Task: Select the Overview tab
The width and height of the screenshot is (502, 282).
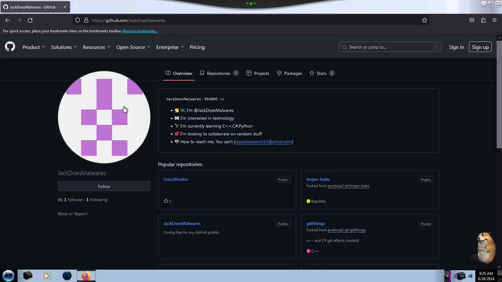Action: click(179, 73)
